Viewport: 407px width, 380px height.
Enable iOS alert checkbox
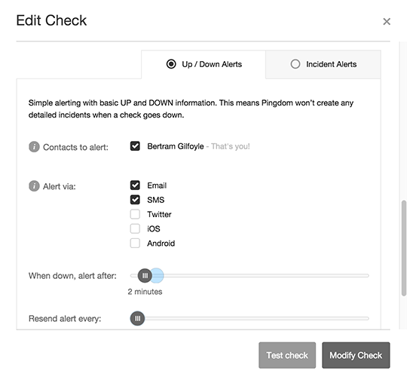(x=135, y=228)
